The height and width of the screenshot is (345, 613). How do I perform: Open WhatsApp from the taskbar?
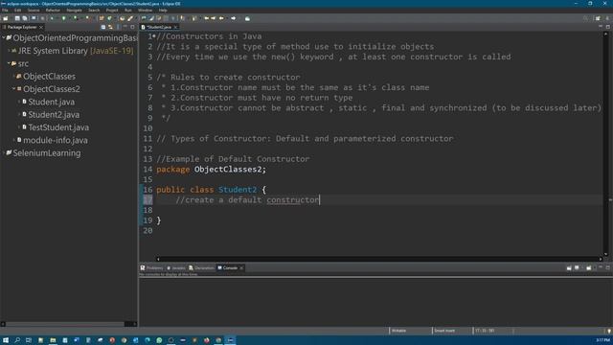[x=159, y=340]
